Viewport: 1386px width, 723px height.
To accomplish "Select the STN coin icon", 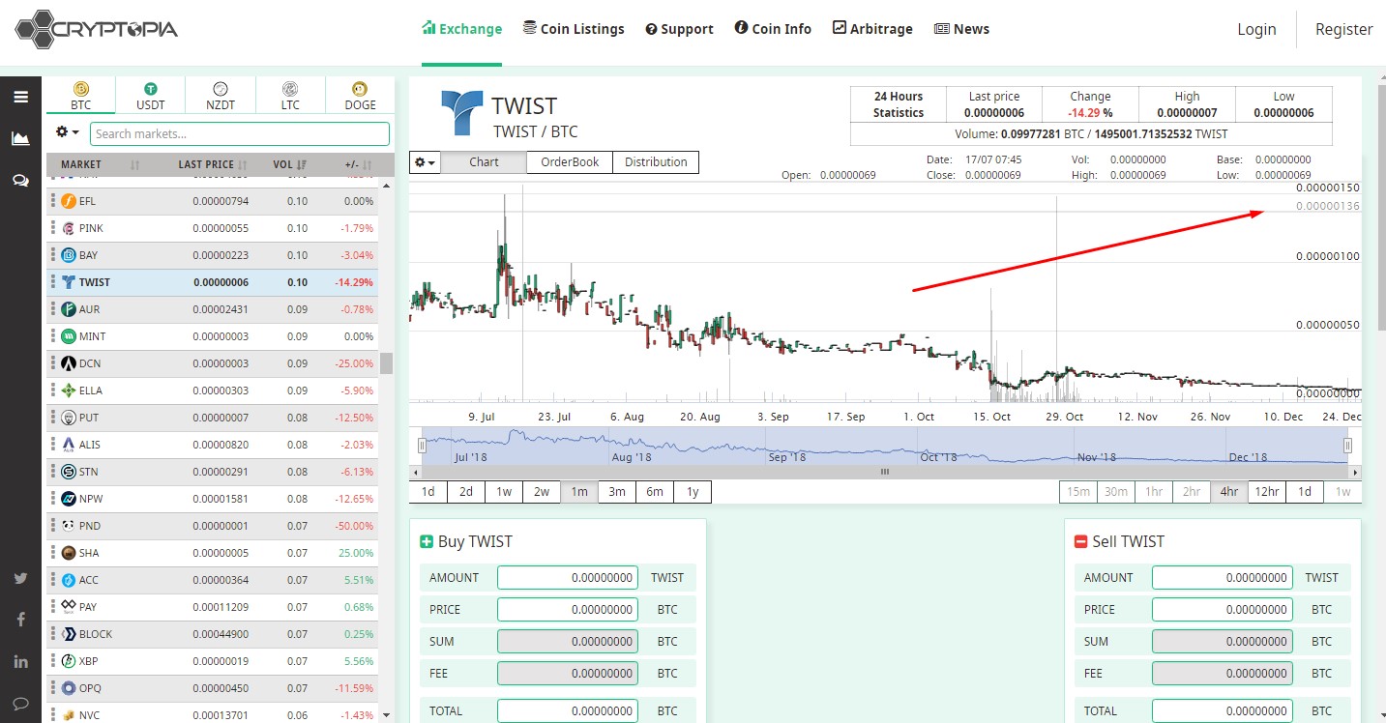I will point(69,472).
